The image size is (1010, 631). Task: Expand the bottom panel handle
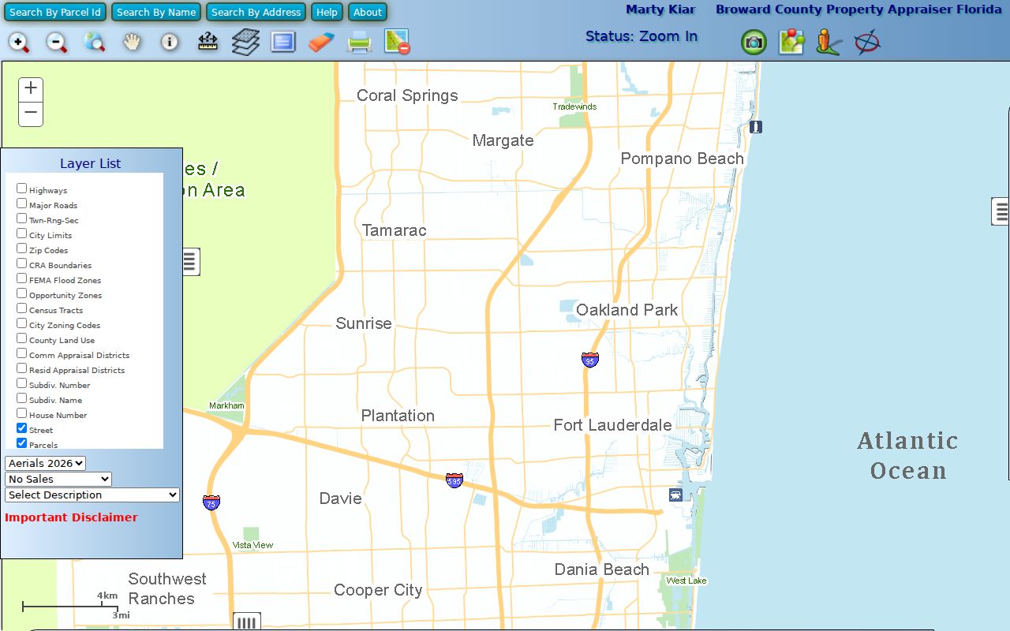[247, 622]
